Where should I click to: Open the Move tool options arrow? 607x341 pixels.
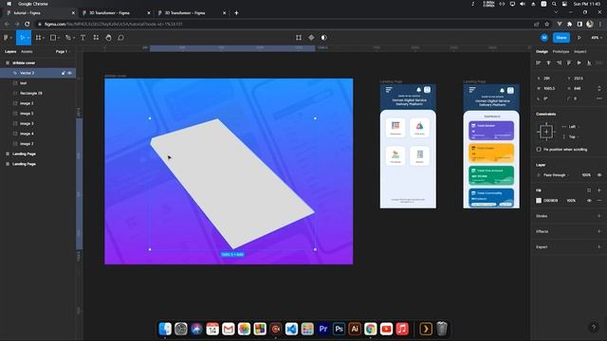[28, 38]
